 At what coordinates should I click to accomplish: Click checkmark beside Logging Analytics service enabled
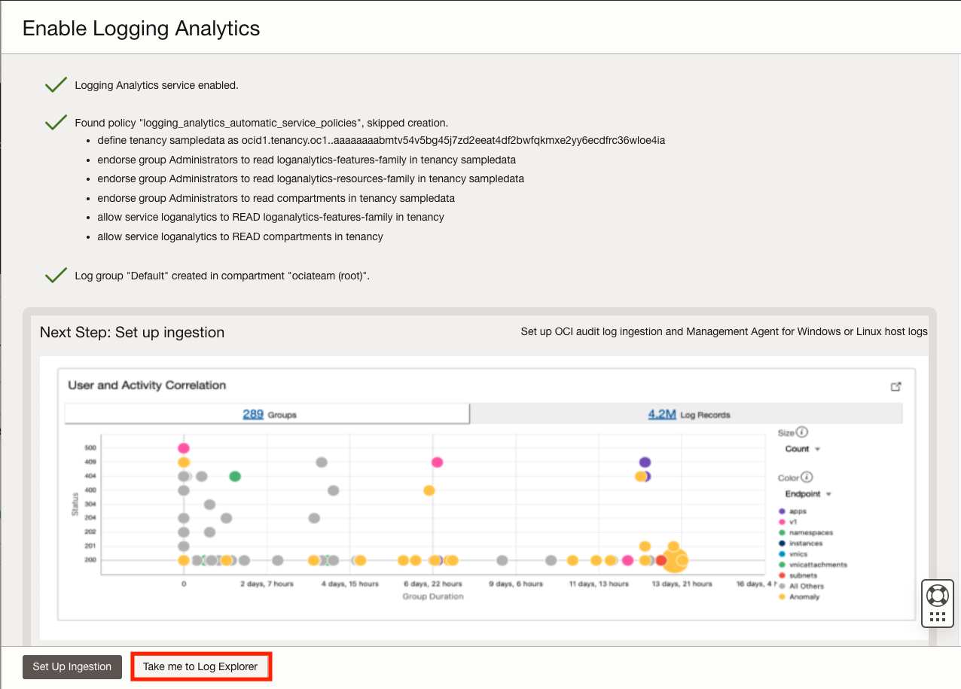55,83
